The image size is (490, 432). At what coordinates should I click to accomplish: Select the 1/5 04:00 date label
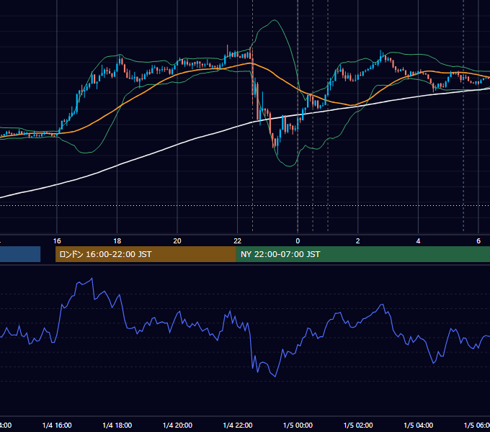tap(419, 426)
